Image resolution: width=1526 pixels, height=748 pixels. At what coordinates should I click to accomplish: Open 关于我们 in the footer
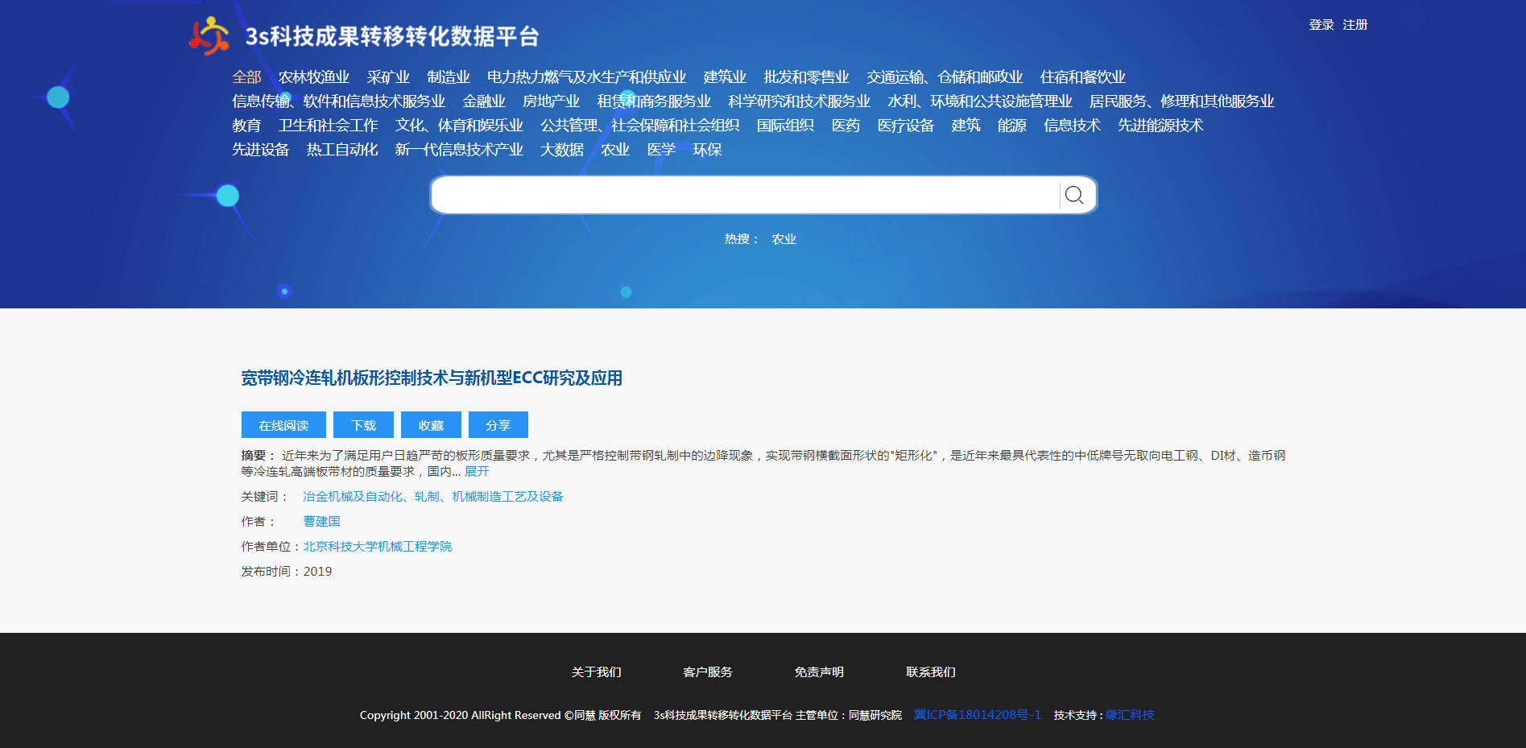point(596,672)
